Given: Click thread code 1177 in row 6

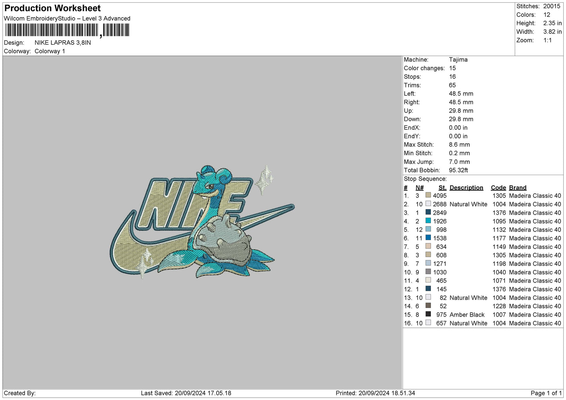Looking at the screenshot, I should 499,238.
